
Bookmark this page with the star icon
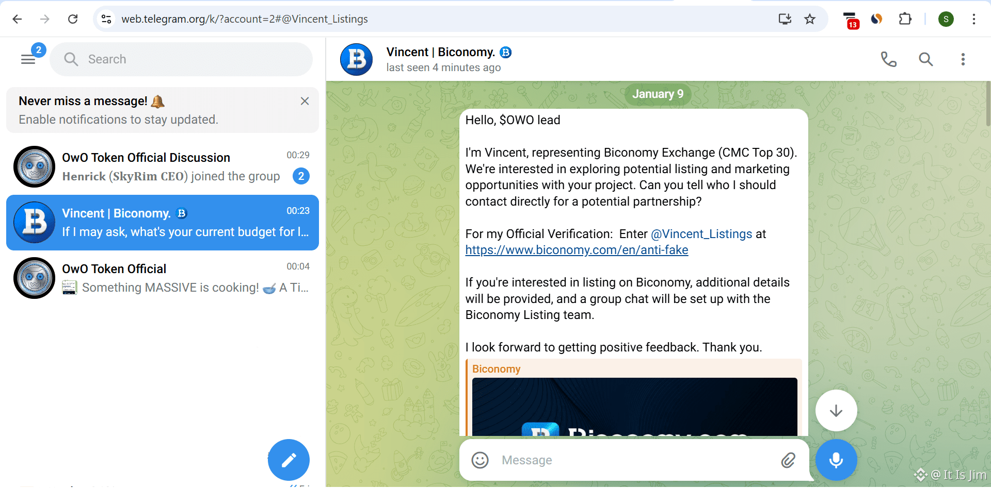(x=810, y=19)
